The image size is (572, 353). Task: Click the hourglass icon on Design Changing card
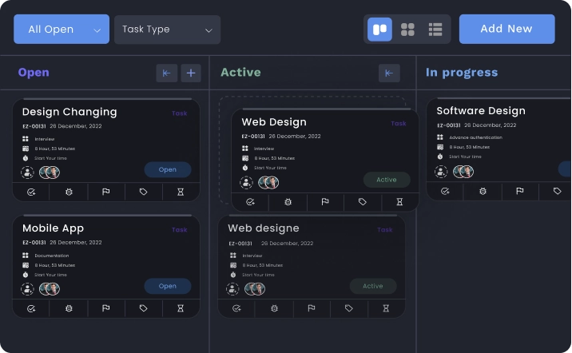tap(181, 192)
